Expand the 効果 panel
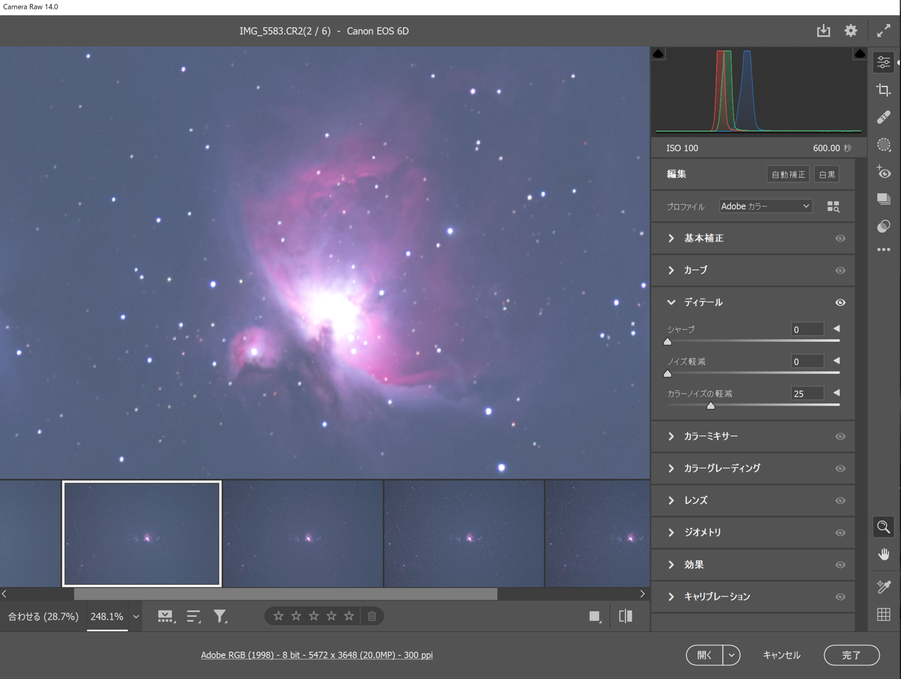Image resolution: width=901 pixels, height=679 pixels. pyautogui.click(x=671, y=564)
